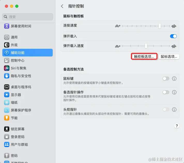
Task: Adjust the 弹开载入速度 slider
Action: click(146, 46)
